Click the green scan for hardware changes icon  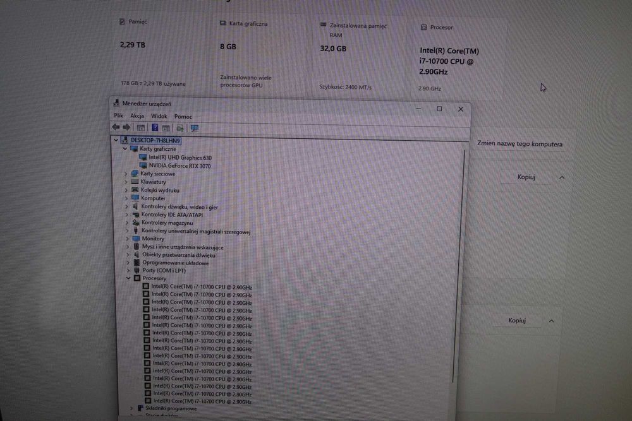(179, 128)
